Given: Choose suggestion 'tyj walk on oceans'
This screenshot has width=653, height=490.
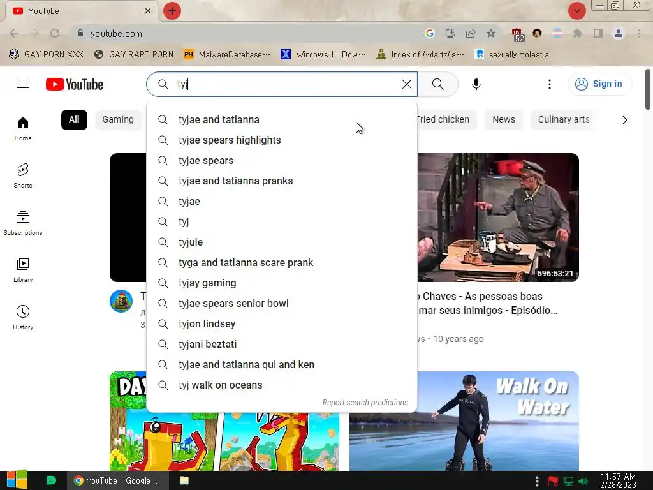Looking at the screenshot, I should coord(282,385).
